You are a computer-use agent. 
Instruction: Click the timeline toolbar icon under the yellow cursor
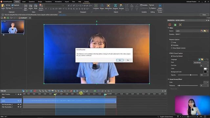[81, 91]
